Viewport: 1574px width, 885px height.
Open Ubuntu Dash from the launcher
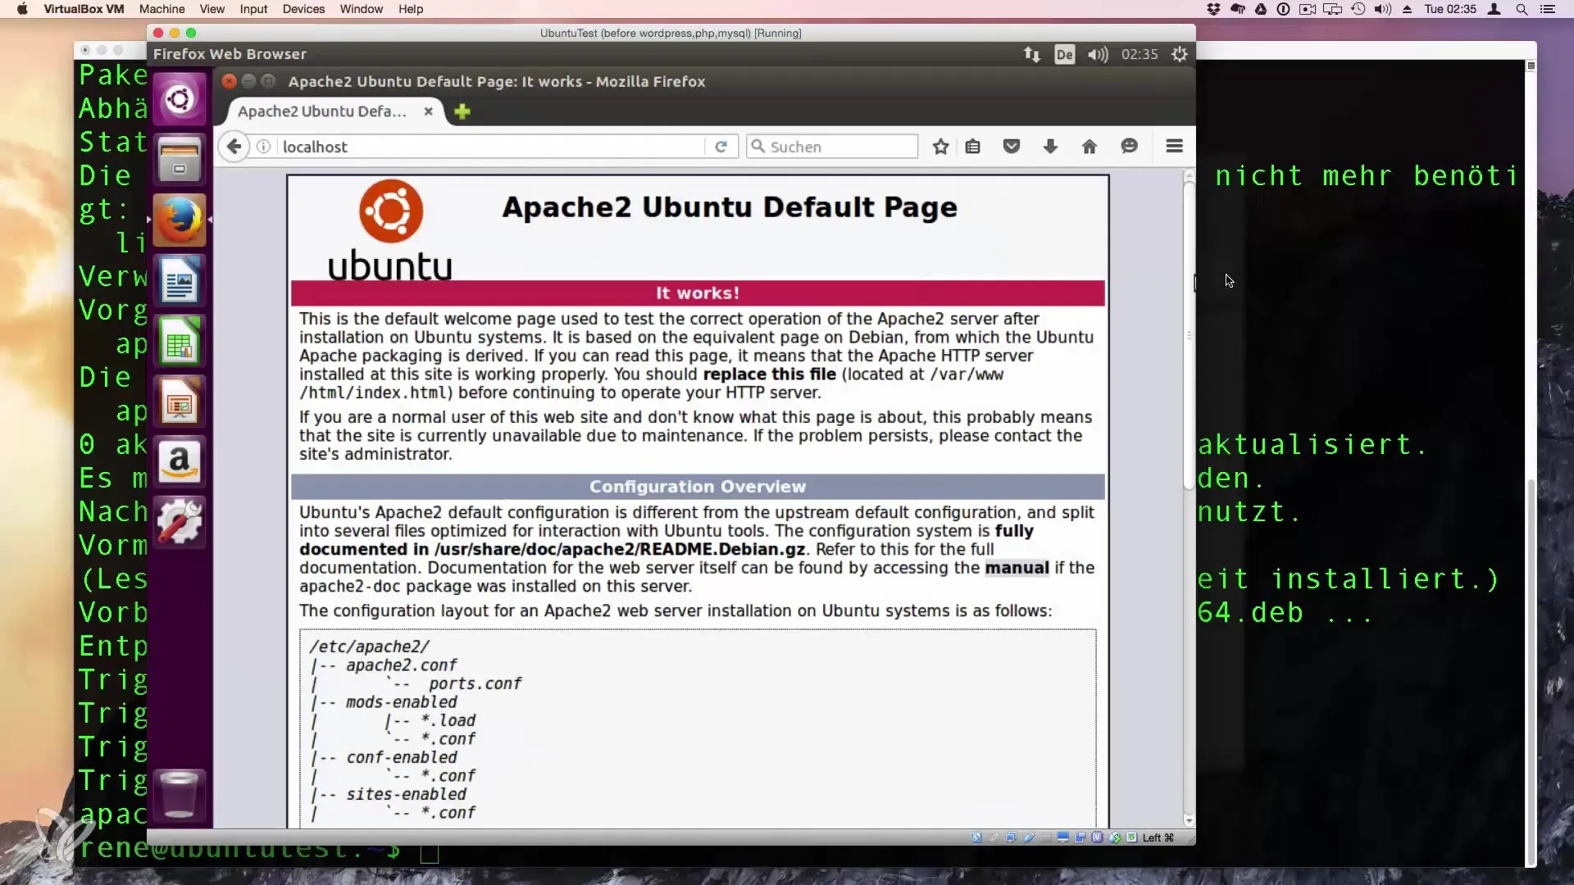180,100
